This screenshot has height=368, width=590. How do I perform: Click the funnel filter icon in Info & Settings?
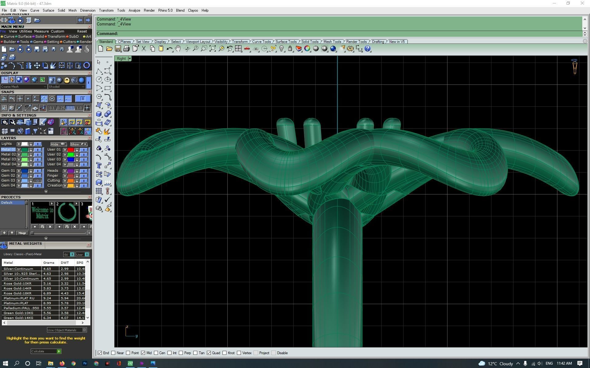[x=35, y=131]
